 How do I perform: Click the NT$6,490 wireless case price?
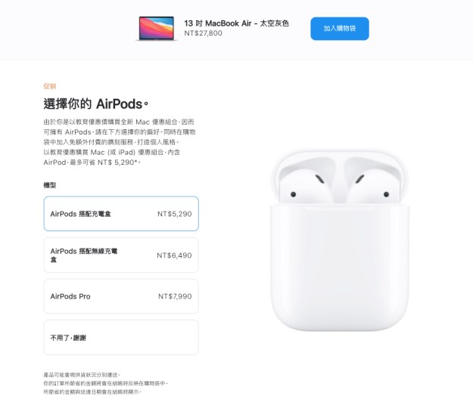(174, 255)
